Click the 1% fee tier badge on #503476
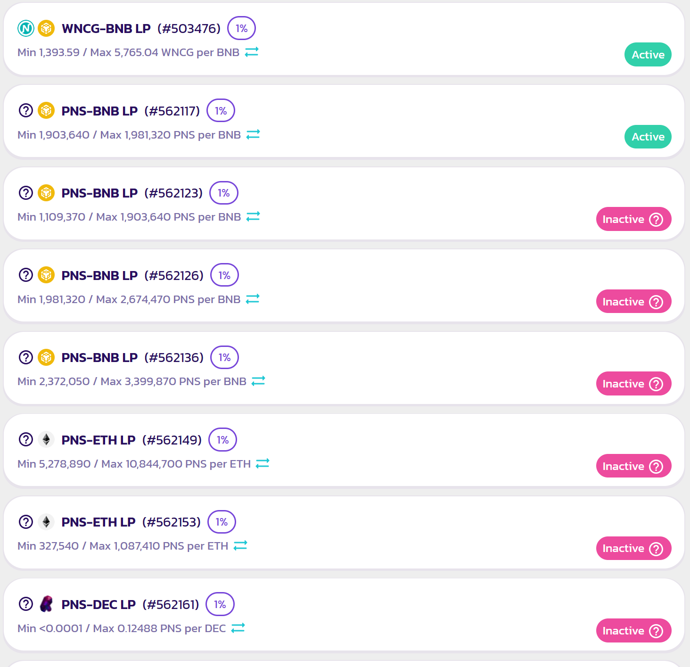This screenshot has width=690, height=667. 241,28
